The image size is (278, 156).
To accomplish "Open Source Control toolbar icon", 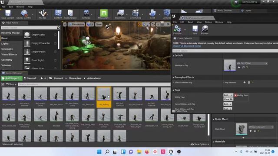I will pos(24,14).
